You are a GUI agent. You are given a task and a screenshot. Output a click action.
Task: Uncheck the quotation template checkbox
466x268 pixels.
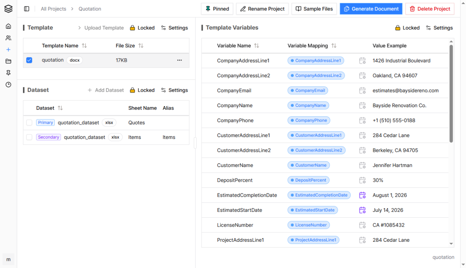(29, 60)
